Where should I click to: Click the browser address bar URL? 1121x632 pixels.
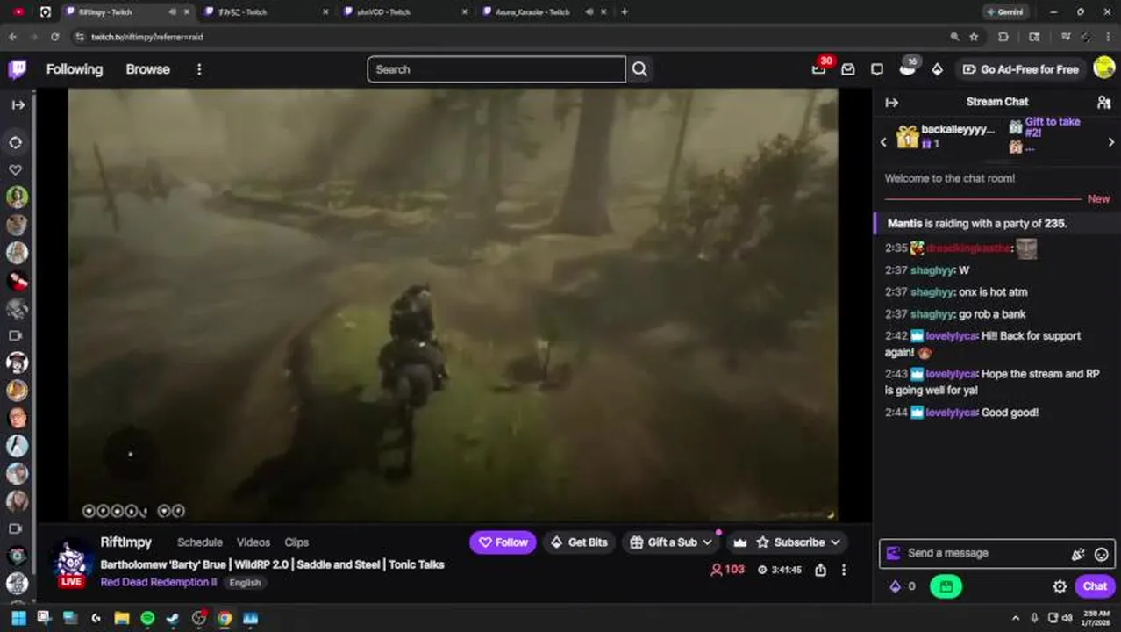pyautogui.click(x=146, y=37)
